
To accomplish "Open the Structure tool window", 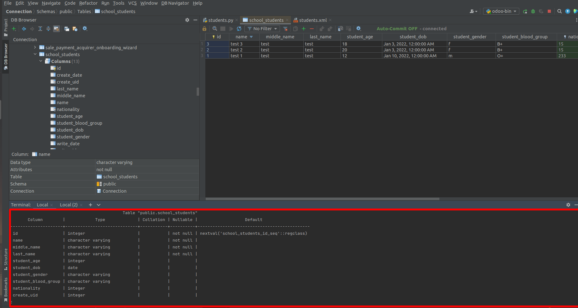I will pos(6,259).
